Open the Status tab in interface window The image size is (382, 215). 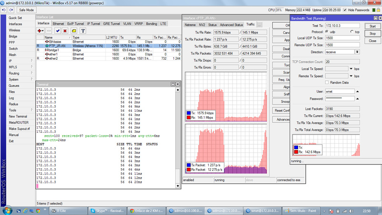coord(212,25)
